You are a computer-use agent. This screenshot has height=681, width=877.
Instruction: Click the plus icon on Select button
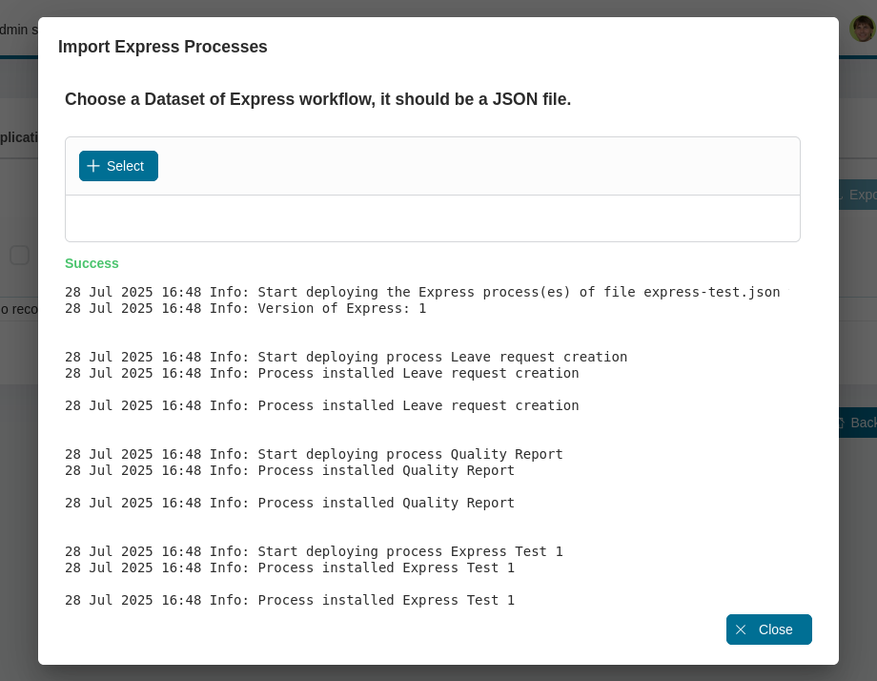93,166
